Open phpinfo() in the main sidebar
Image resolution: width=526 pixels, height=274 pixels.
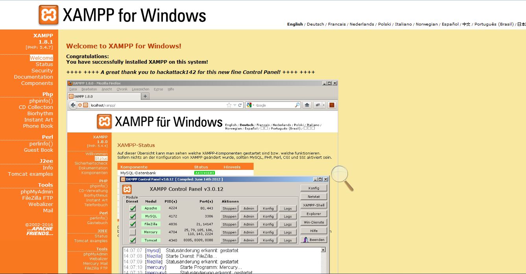coord(41,101)
